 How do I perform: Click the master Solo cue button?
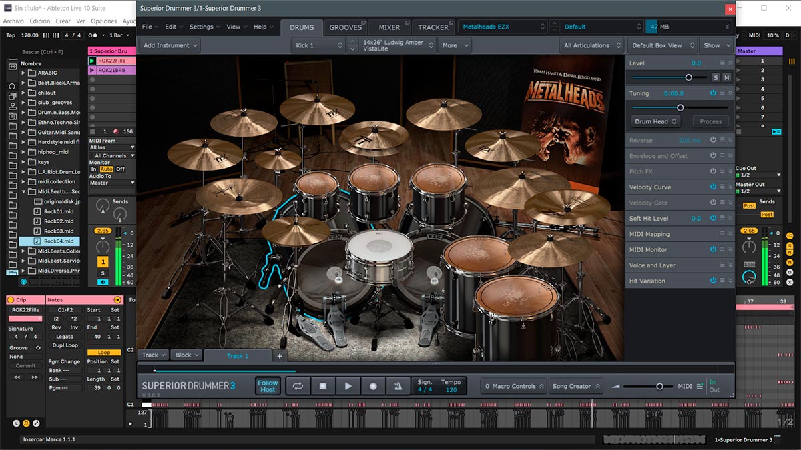pos(750,265)
